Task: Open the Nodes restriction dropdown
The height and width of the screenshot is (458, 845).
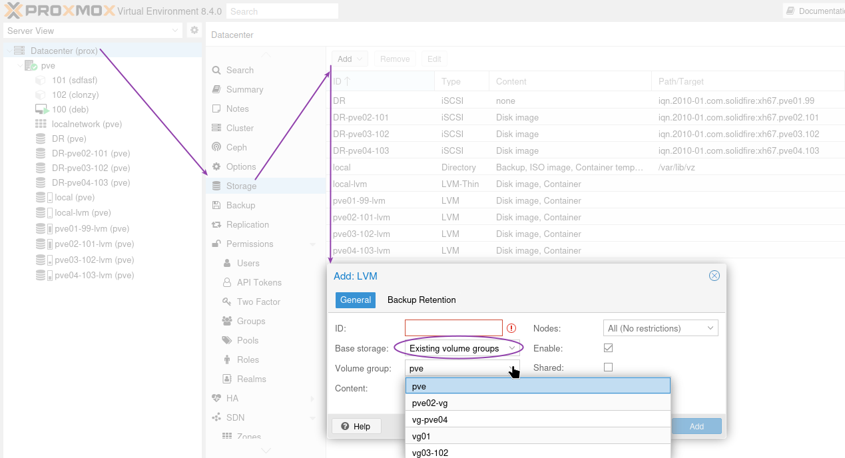Action: [x=661, y=328]
